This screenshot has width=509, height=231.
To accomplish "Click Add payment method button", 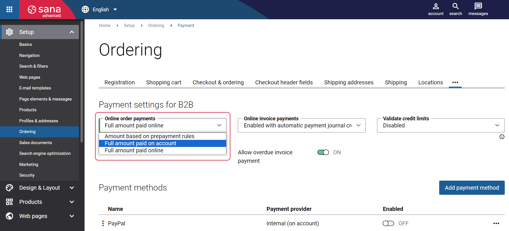I will [472, 188].
